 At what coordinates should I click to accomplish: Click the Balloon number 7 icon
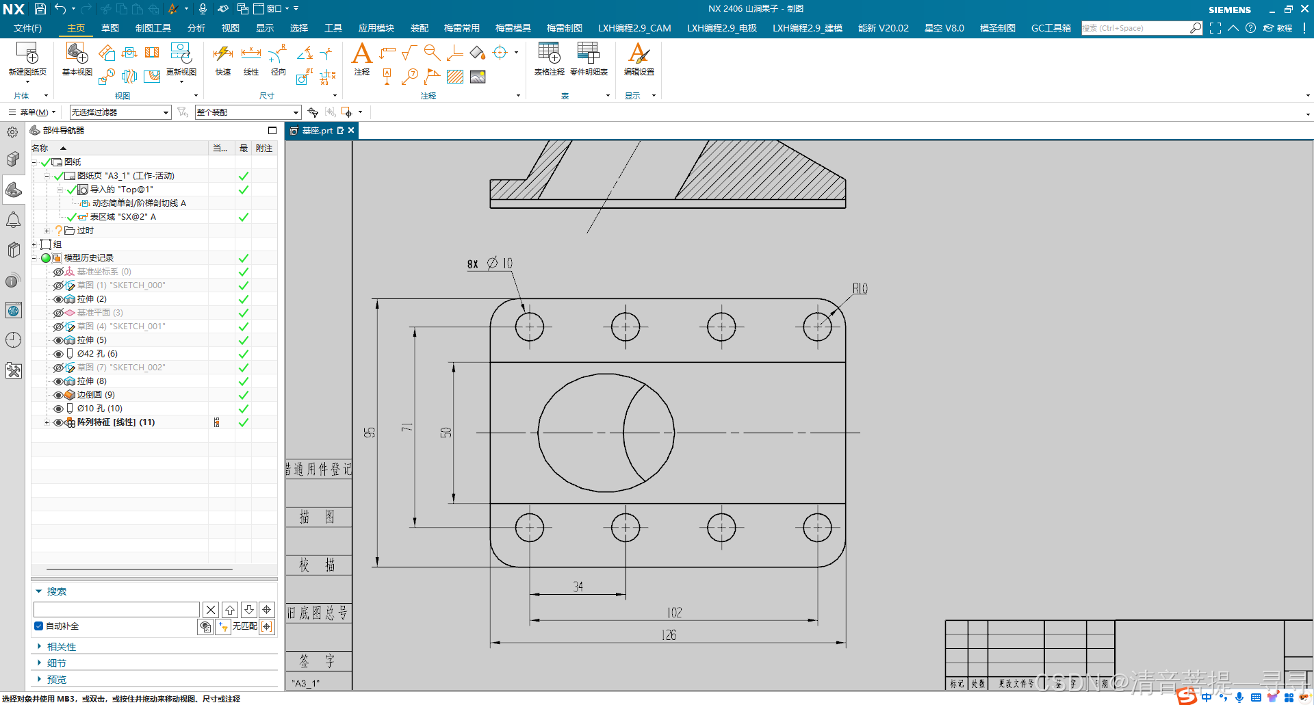tap(410, 77)
